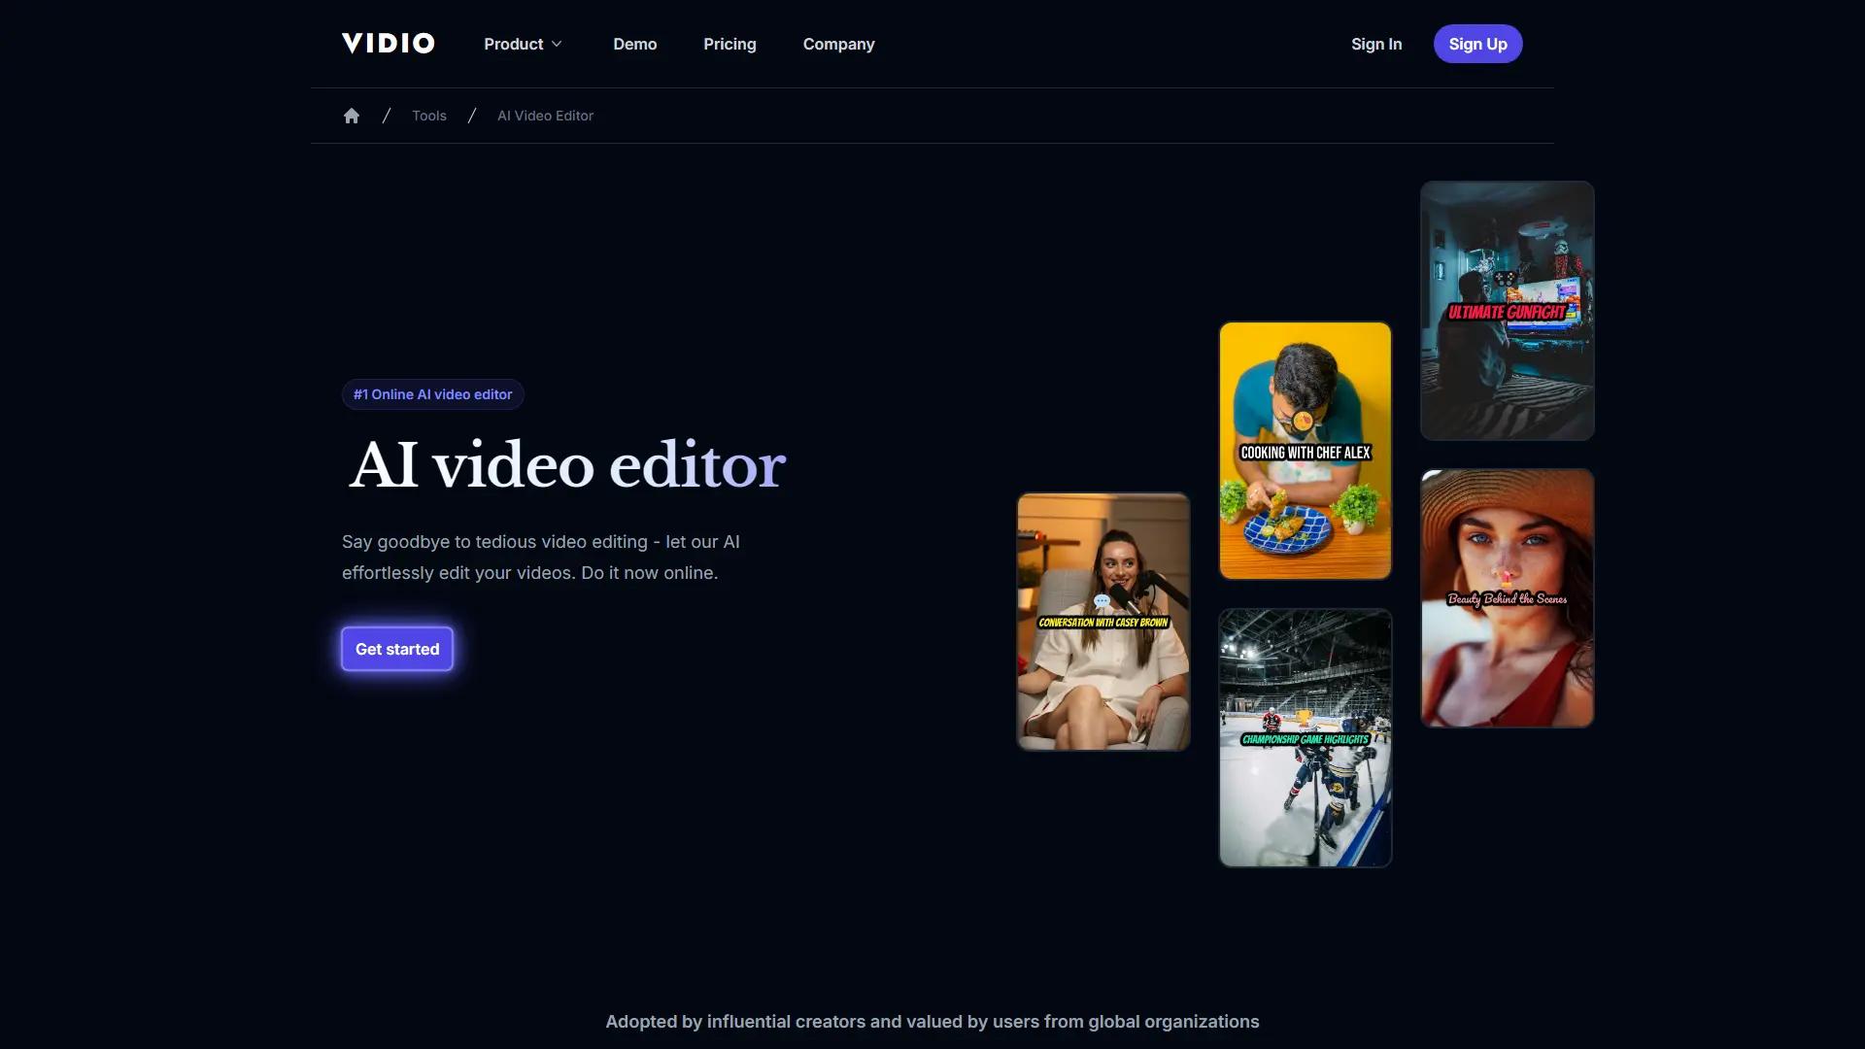The width and height of the screenshot is (1865, 1049).
Task: Click the 'Conversation with Casey Brown' thumbnail
Action: [x=1102, y=622]
